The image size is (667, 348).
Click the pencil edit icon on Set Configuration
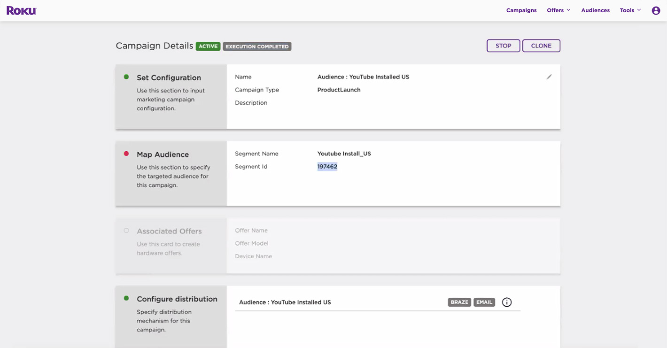(x=549, y=77)
